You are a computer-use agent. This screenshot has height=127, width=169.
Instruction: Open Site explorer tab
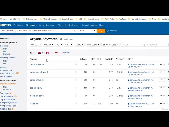31,25
